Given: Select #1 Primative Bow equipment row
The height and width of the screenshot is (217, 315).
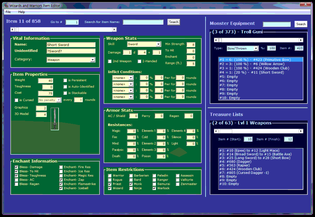Looking at the screenshot, I should coord(261,60).
